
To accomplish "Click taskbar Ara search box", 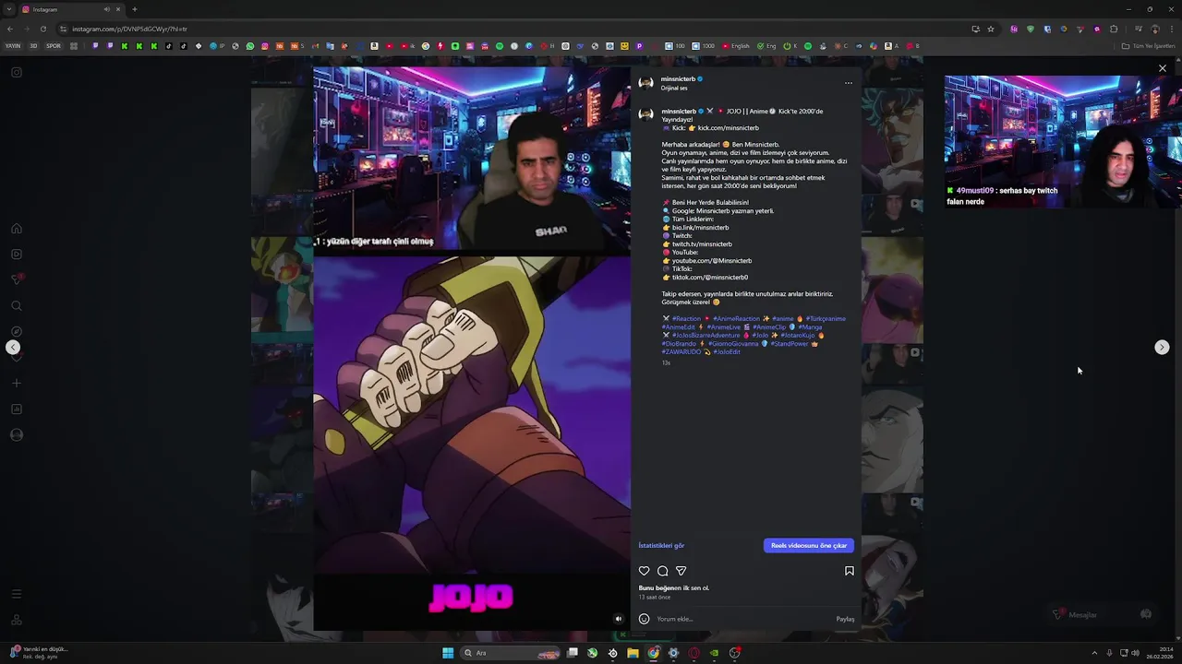I will pos(511,653).
